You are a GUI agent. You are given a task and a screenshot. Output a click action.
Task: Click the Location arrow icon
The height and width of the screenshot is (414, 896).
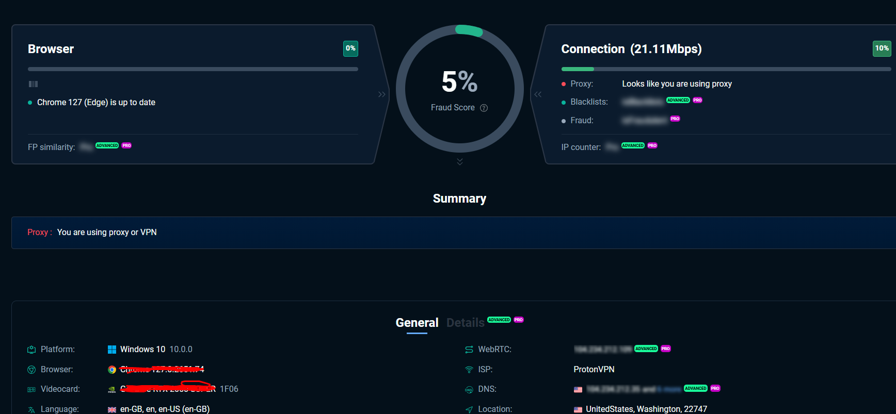469,409
